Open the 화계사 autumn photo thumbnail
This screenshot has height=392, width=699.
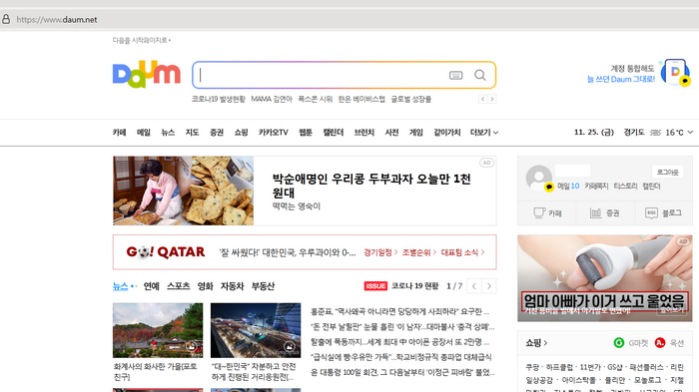158,330
